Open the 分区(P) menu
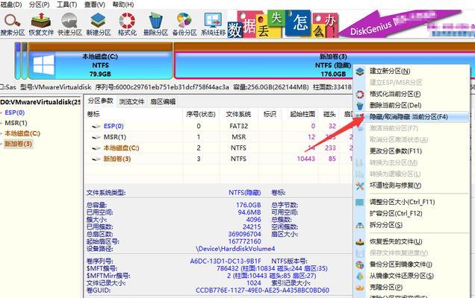 (40, 4)
